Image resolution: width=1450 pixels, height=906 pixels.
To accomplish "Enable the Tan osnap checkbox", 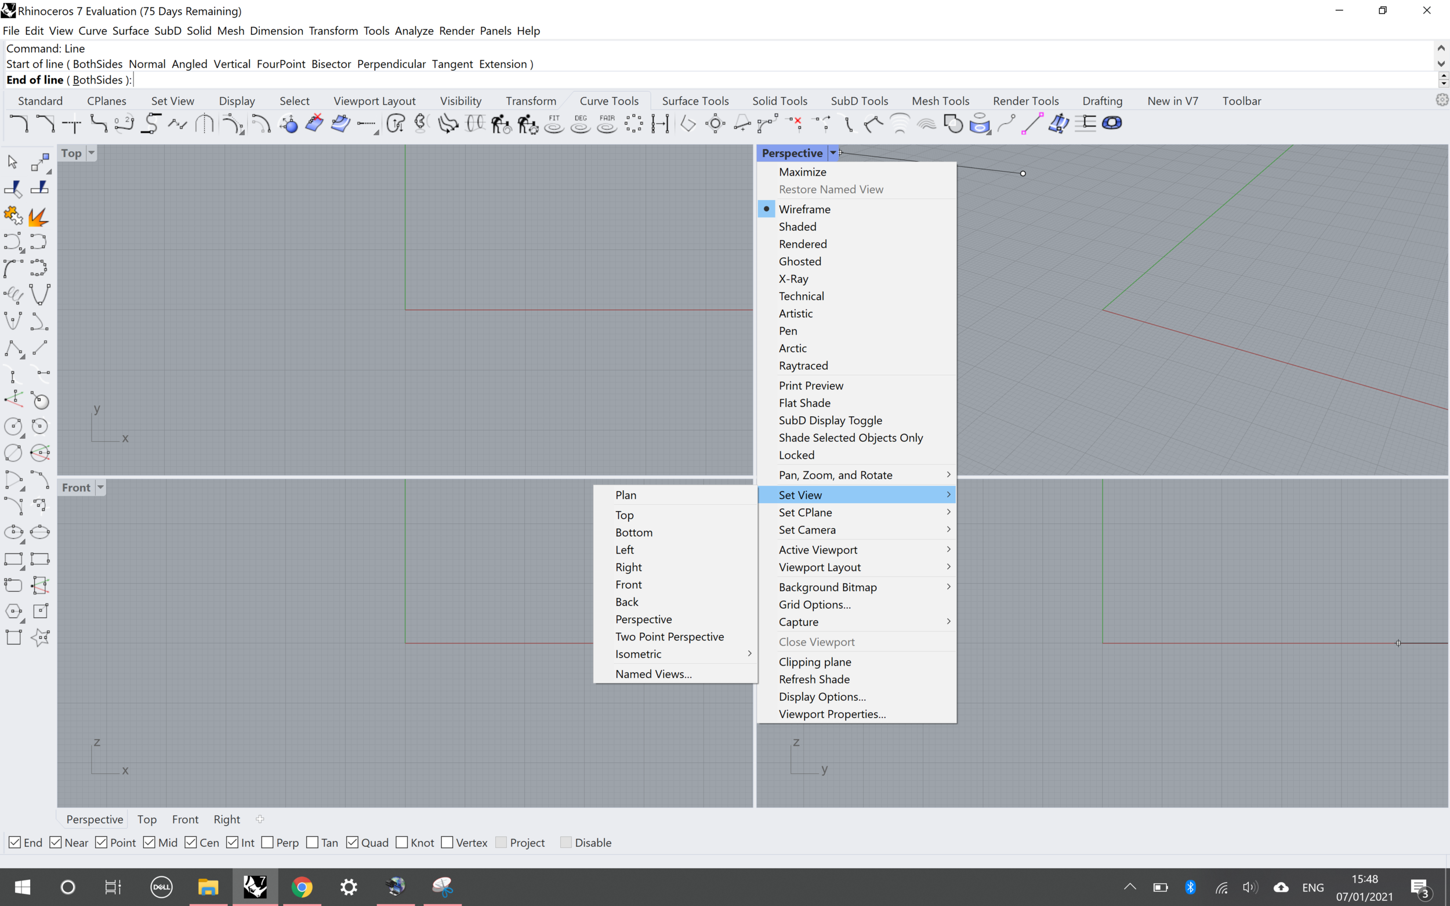I will click(312, 842).
